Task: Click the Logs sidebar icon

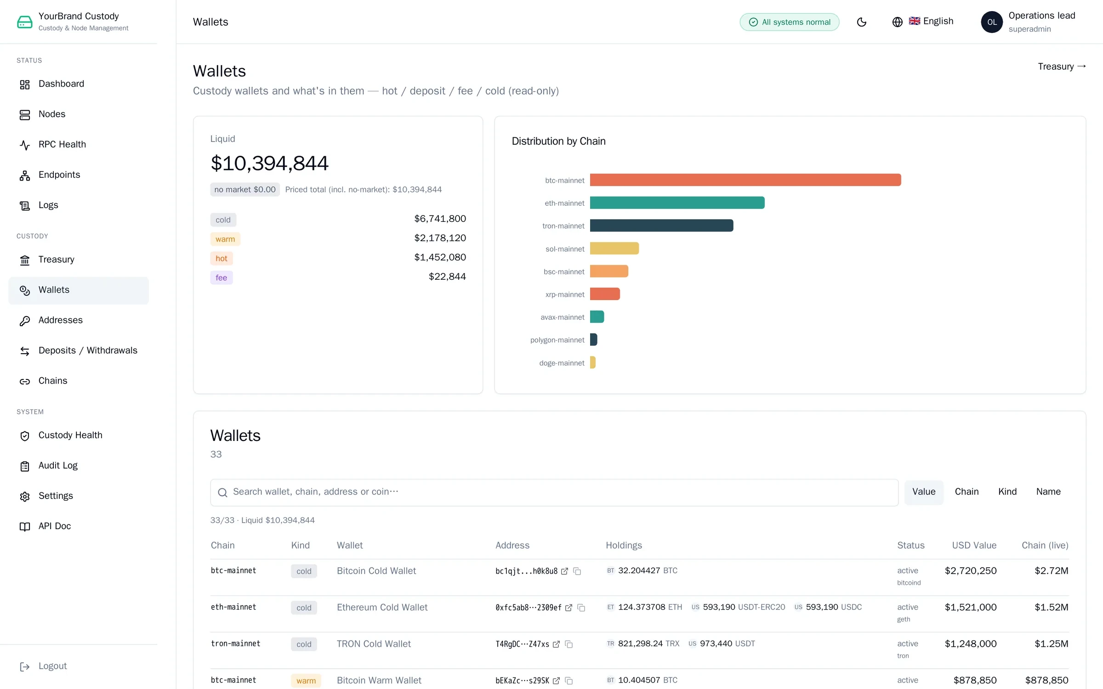Action: pyautogui.click(x=25, y=206)
